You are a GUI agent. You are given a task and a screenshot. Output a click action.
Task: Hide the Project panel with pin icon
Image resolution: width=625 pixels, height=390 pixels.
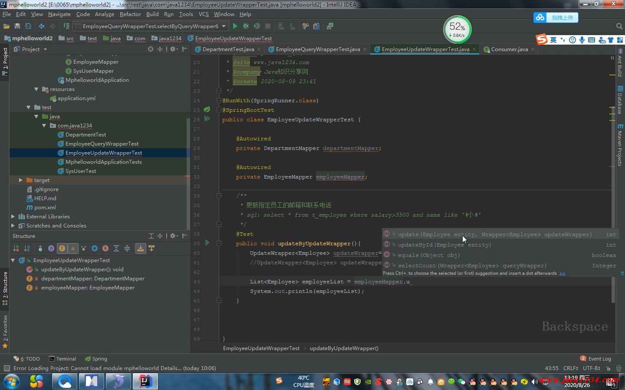[x=185, y=49]
